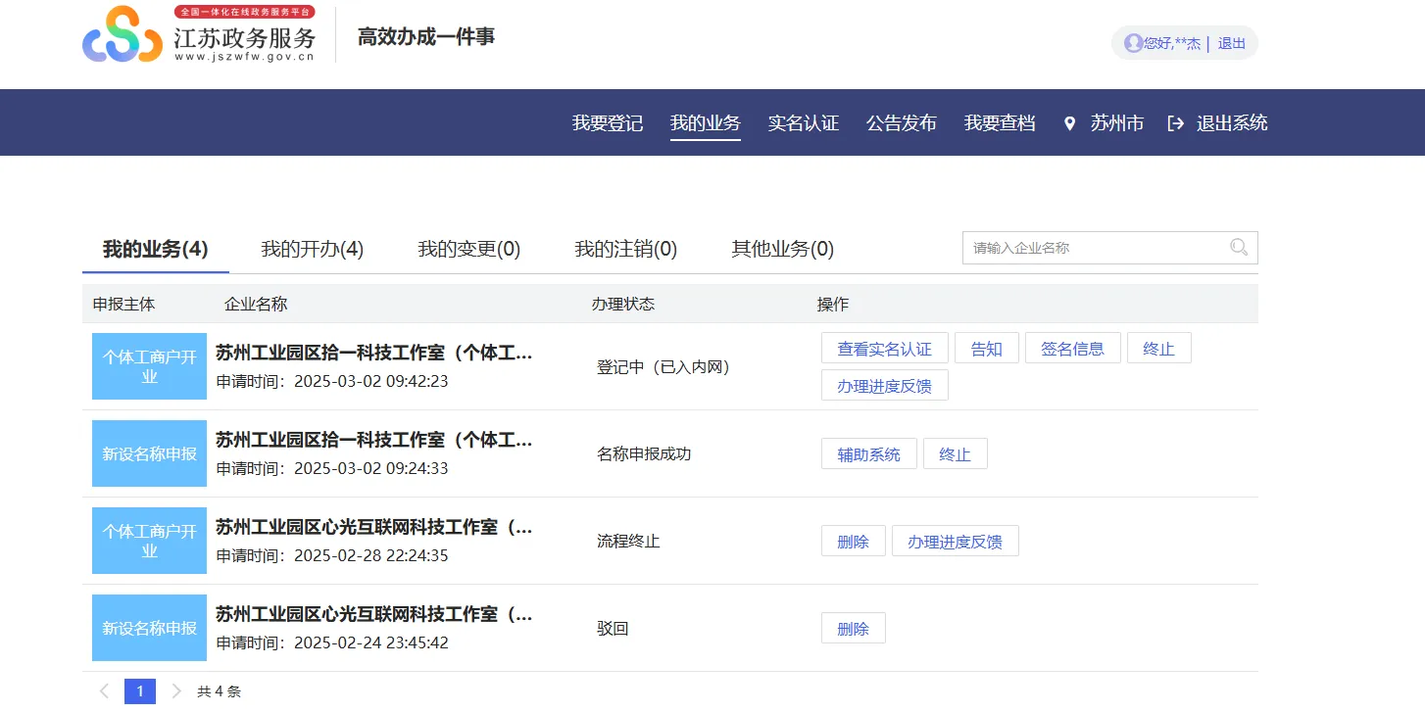
Task: Click the search magnifier icon
Action: point(1239,248)
